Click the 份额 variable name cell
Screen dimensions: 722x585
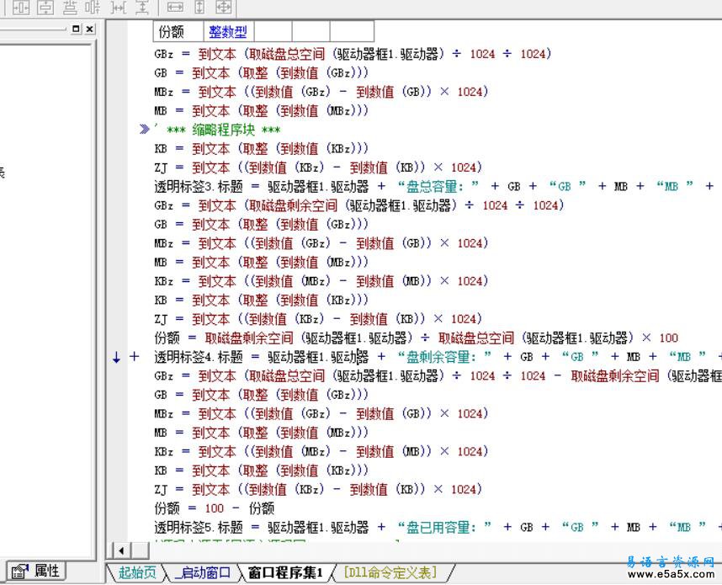178,32
